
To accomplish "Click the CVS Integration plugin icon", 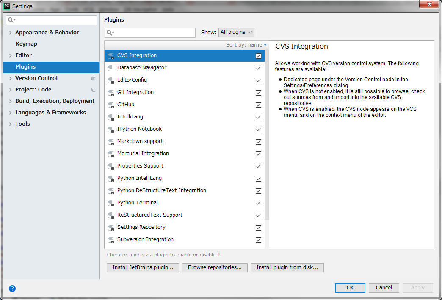I will coord(111,56).
